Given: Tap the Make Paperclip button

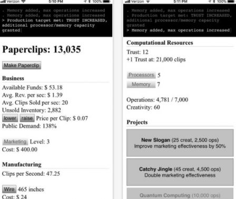Looking at the screenshot, I should pyautogui.click(x=22, y=65).
